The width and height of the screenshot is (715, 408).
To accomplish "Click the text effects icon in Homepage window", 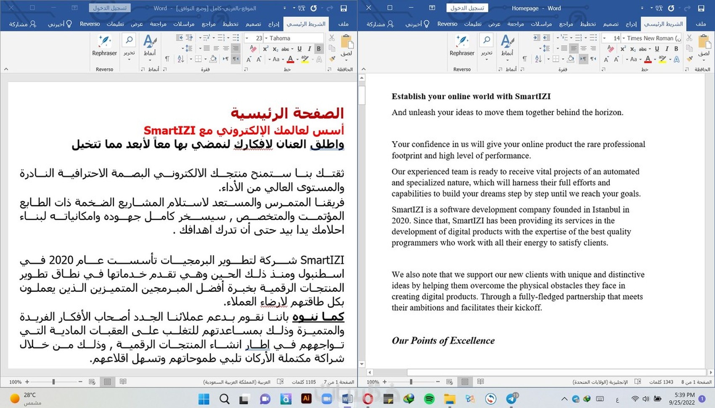I will pyautogui.click(x=677, y=59).
